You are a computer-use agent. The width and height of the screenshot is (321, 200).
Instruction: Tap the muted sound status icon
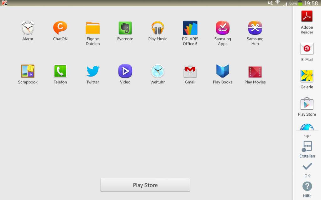click(271, 3)
